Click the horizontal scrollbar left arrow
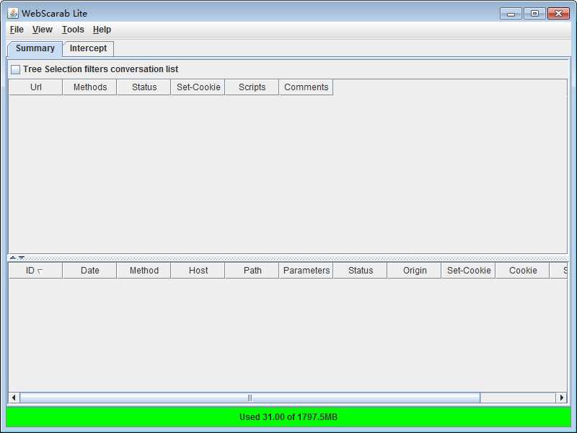Image resolution: width=577 pixels, height=433 pixels. (14, 398)
